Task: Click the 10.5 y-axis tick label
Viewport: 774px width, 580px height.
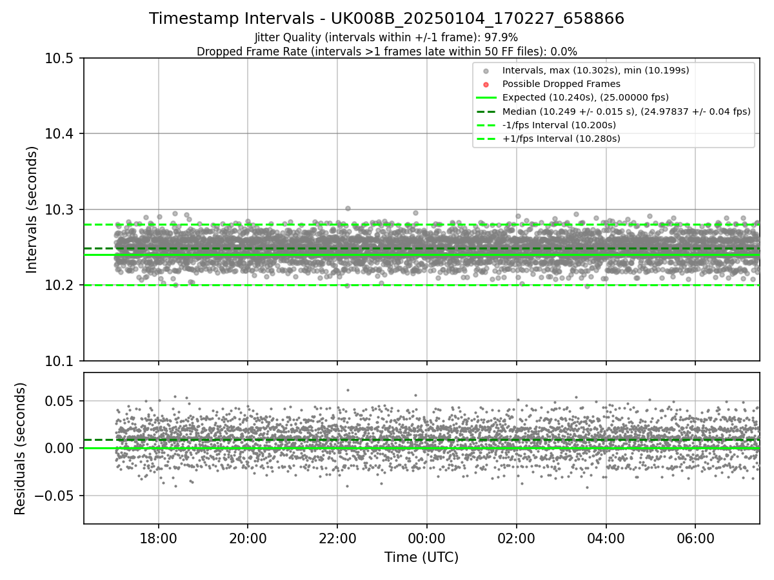Action: [59, 59]
